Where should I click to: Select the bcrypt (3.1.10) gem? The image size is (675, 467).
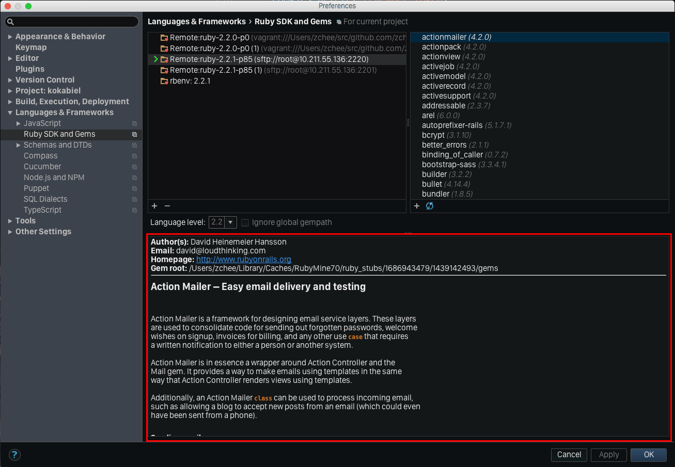tap(540, 135)
